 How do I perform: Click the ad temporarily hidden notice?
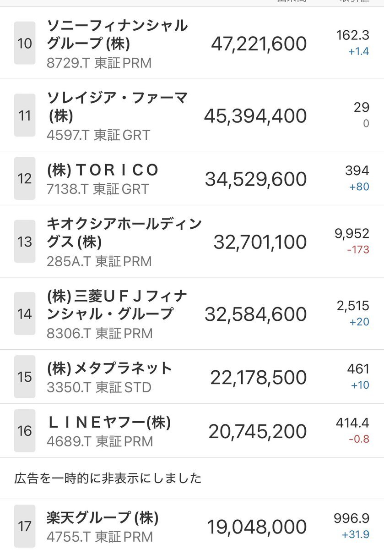coord(108,478)
